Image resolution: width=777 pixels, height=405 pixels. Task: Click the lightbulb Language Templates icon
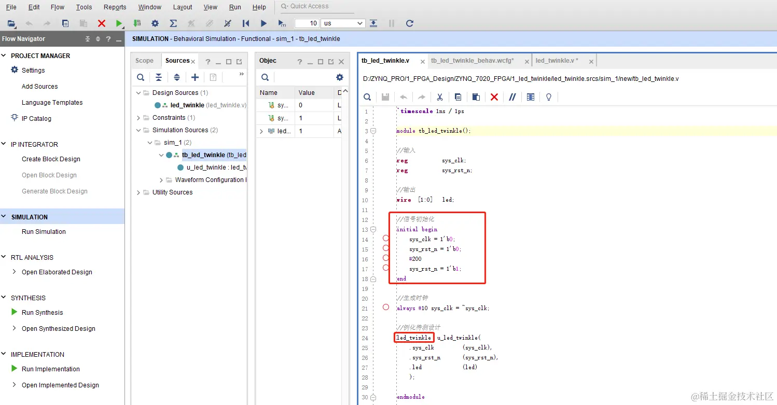click(549, 97)
